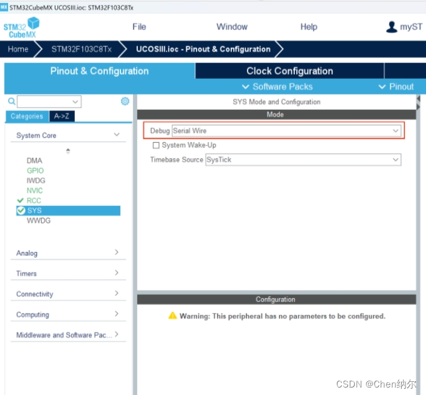The image size is (426, 395).
Task: Click the 'Timebase Source' label
Action: coord(177,160)
